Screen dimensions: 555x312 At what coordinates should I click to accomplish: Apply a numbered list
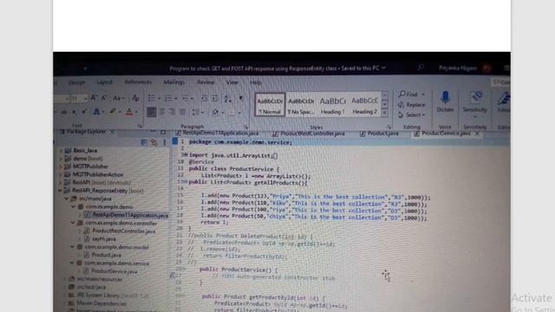click(168, 98)
